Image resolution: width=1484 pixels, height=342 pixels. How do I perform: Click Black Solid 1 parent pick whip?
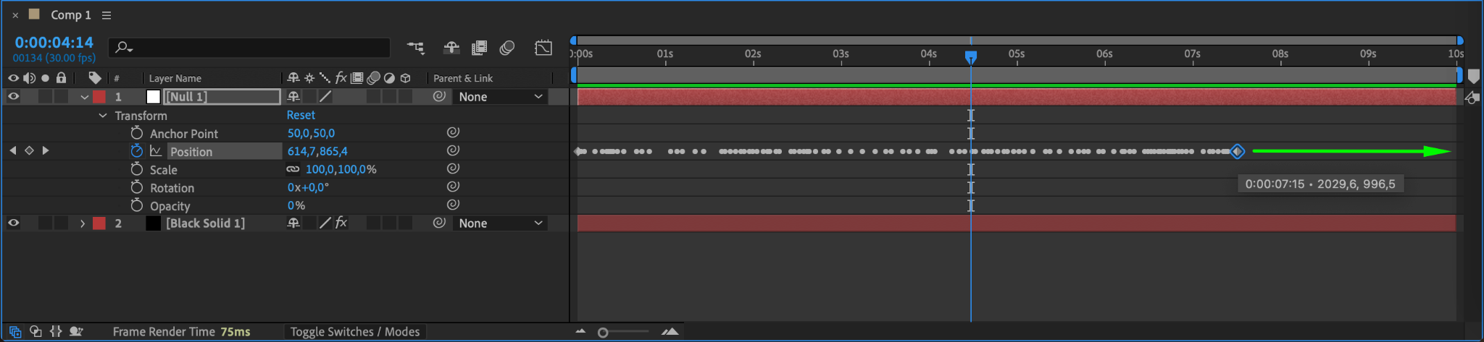(x=439, y=223)
